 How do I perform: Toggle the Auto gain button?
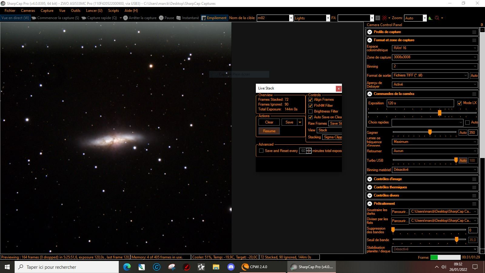[x=463, y=133]
